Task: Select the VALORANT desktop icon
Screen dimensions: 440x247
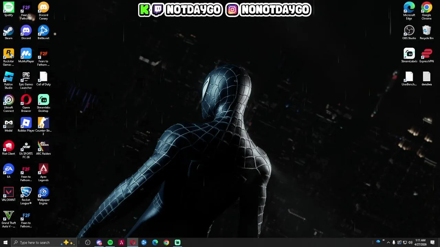Action: click(9, 194)
